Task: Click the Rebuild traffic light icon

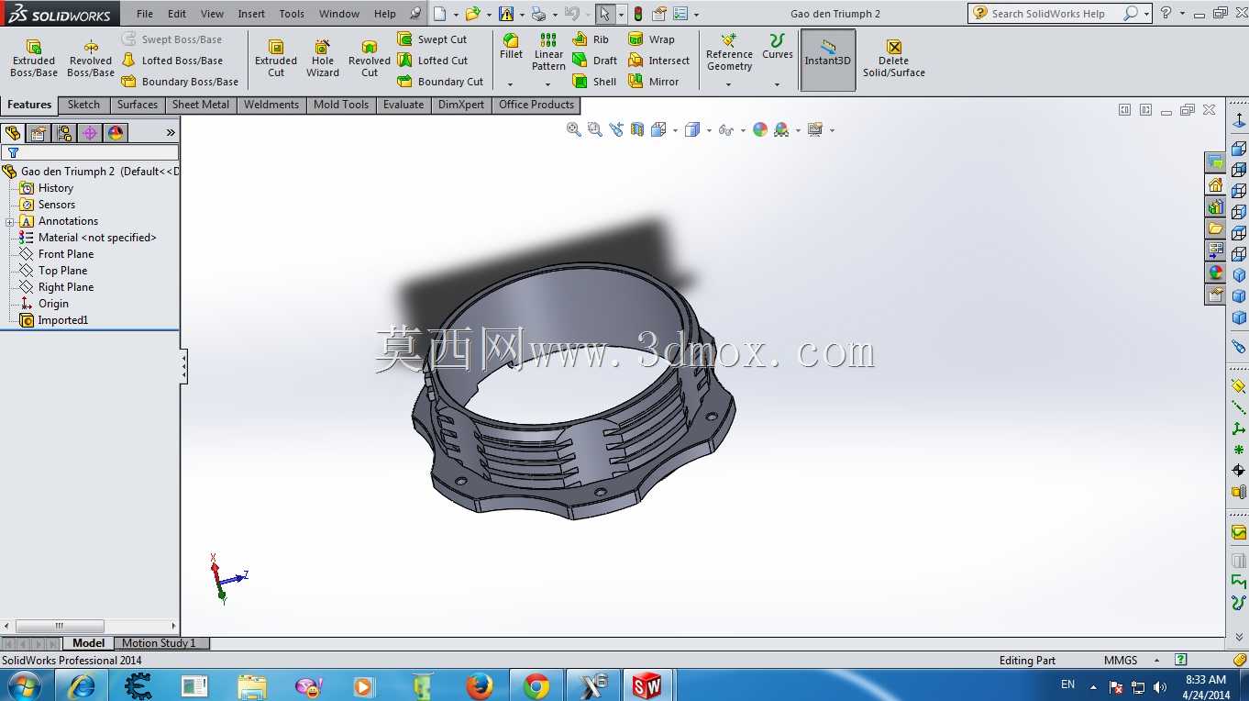Action: pos(638,14)
